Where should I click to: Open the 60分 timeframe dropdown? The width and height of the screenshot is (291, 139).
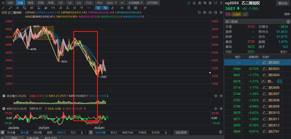111,3
